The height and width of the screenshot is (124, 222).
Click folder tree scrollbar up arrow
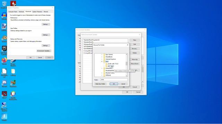[x=127, y=54]
